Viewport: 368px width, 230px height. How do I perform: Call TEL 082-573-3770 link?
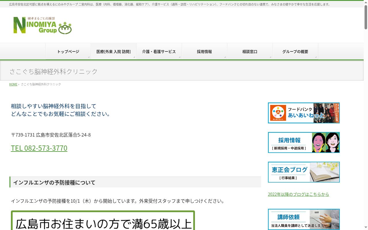click(x=39, y=148)
